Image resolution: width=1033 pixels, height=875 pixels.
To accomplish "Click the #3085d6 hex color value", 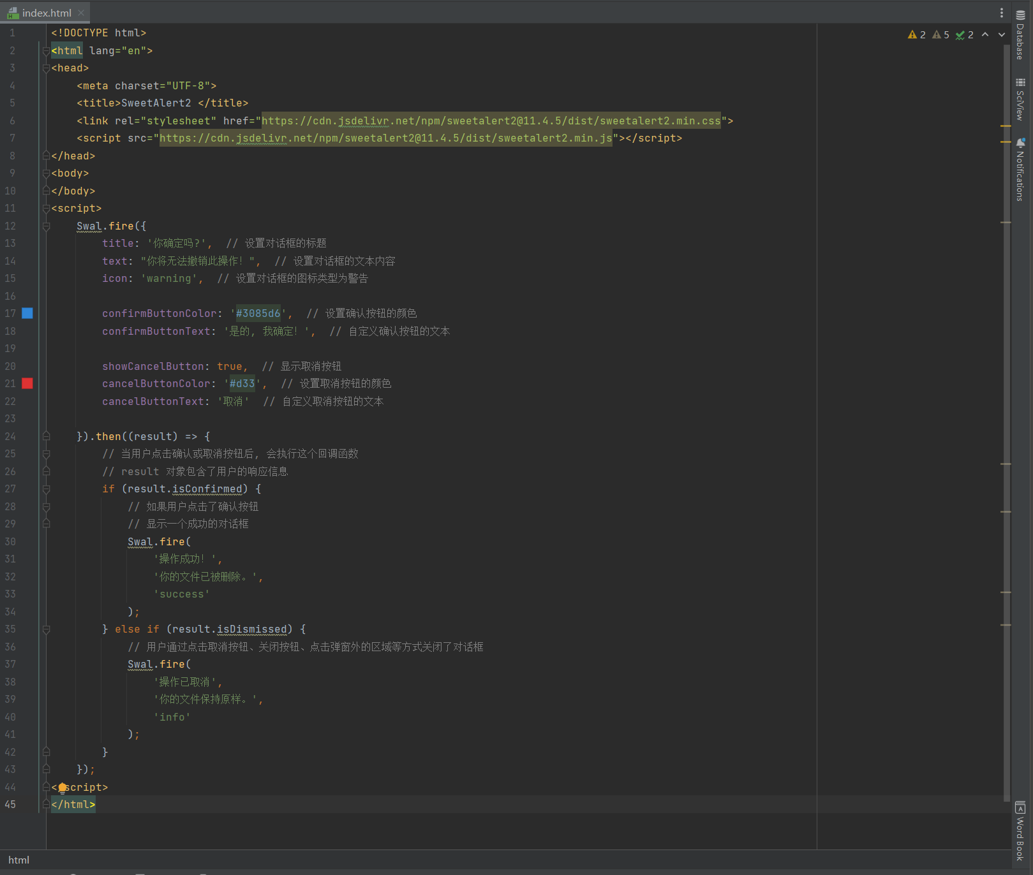I will pos(258,313).
